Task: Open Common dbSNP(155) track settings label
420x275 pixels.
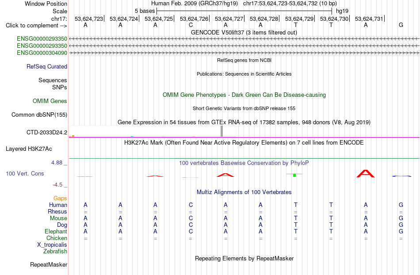Action: tap(39, 115)
